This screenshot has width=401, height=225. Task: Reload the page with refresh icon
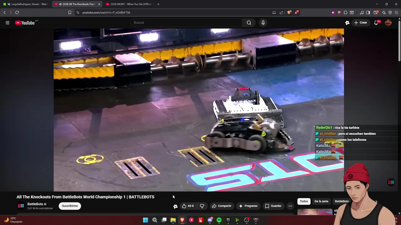(x=17, y=12)
